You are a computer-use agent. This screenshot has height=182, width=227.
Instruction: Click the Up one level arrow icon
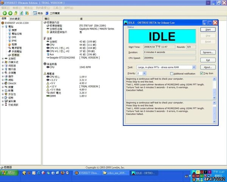[16, 13]
